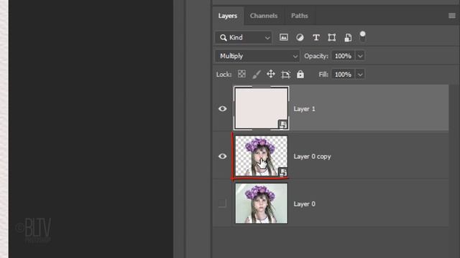
Task: Filter layers by smart objects icon
Action: coord(348,37)
